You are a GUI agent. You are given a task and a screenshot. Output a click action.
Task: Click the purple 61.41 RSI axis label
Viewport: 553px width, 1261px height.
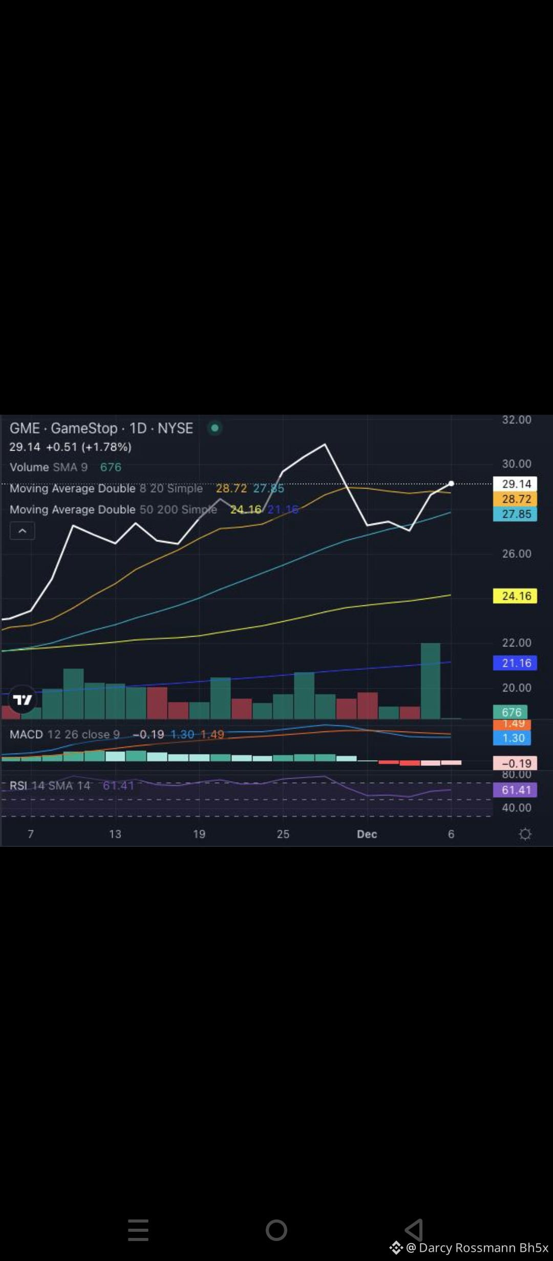click(x=515, y=790)
